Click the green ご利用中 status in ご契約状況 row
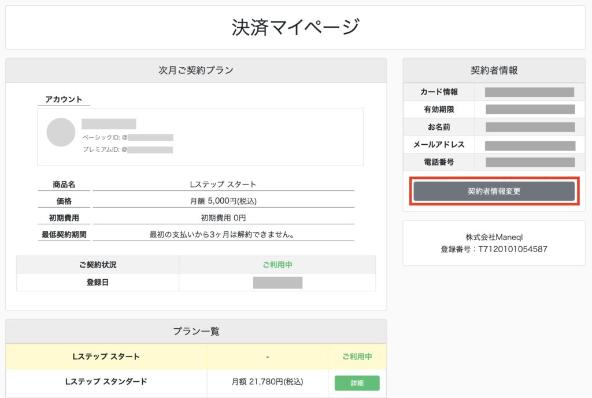Viewport: 592px width, 398px height. (x=277, y=265)
